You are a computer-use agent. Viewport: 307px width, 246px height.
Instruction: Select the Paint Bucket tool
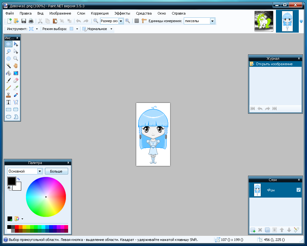point(9,73)
